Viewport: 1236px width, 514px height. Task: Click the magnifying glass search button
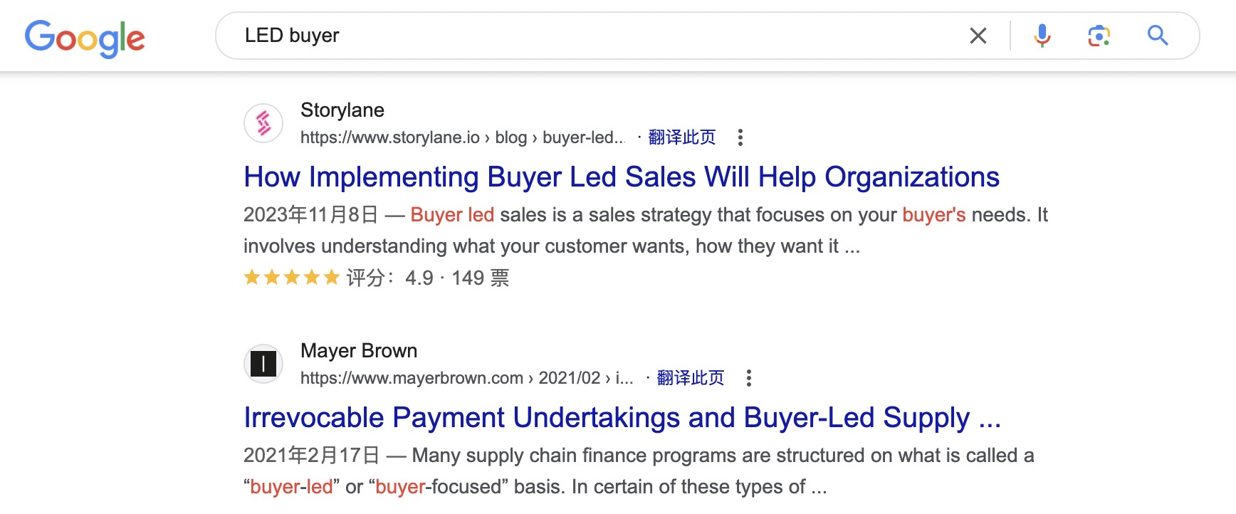pos(1158,36)
